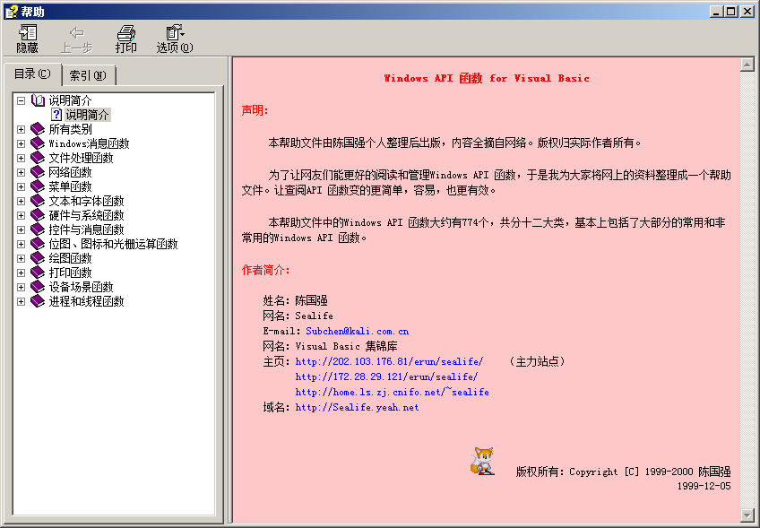Expand the 所有类别 tree node

pos(21,129)
